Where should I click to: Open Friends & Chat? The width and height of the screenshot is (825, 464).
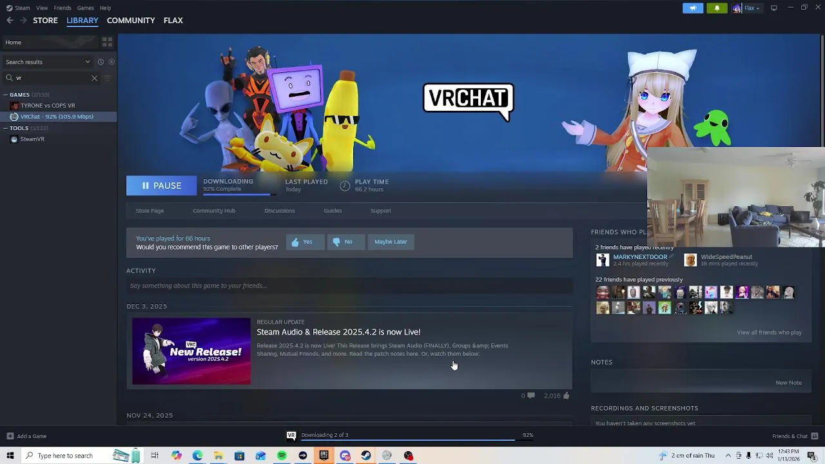coord(795,436)
